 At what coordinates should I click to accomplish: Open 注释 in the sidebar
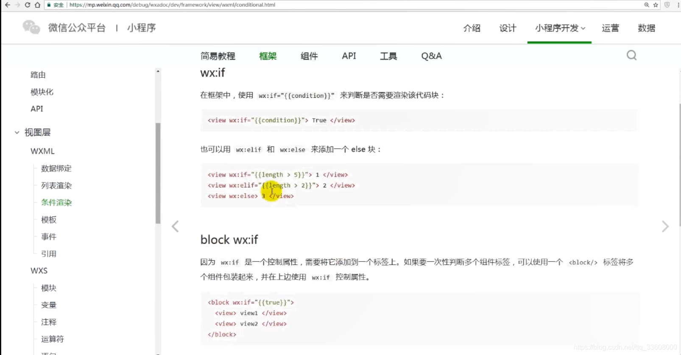[x=49, y=322]
